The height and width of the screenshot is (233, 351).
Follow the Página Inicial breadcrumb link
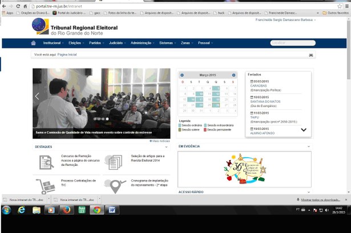pyautogui.click(x=67, y=55)
